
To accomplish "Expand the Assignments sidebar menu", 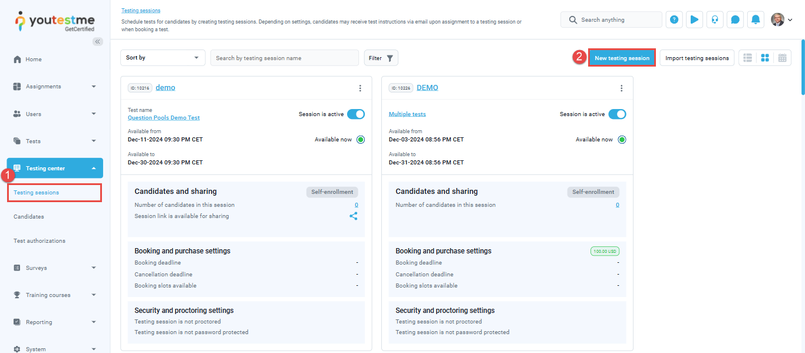I will point(55,87).
